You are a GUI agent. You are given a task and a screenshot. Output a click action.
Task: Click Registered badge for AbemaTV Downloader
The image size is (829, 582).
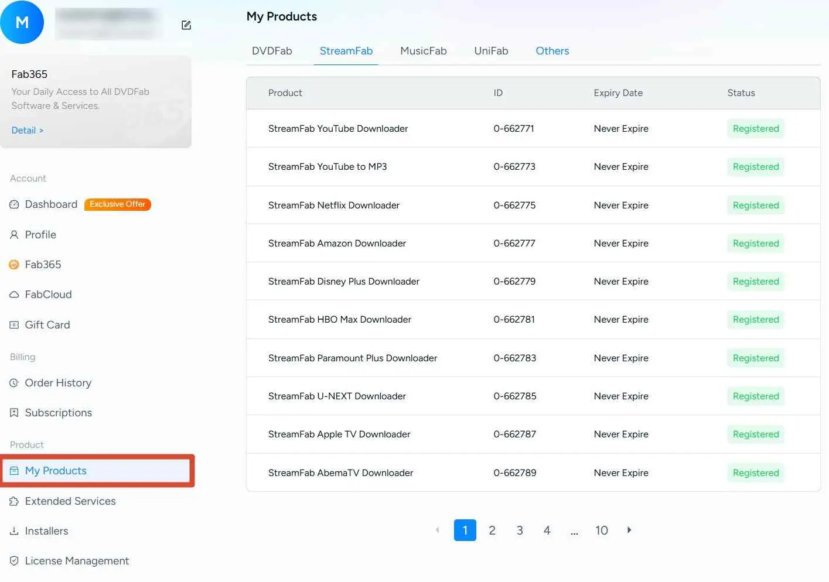[x=756, y=473]
